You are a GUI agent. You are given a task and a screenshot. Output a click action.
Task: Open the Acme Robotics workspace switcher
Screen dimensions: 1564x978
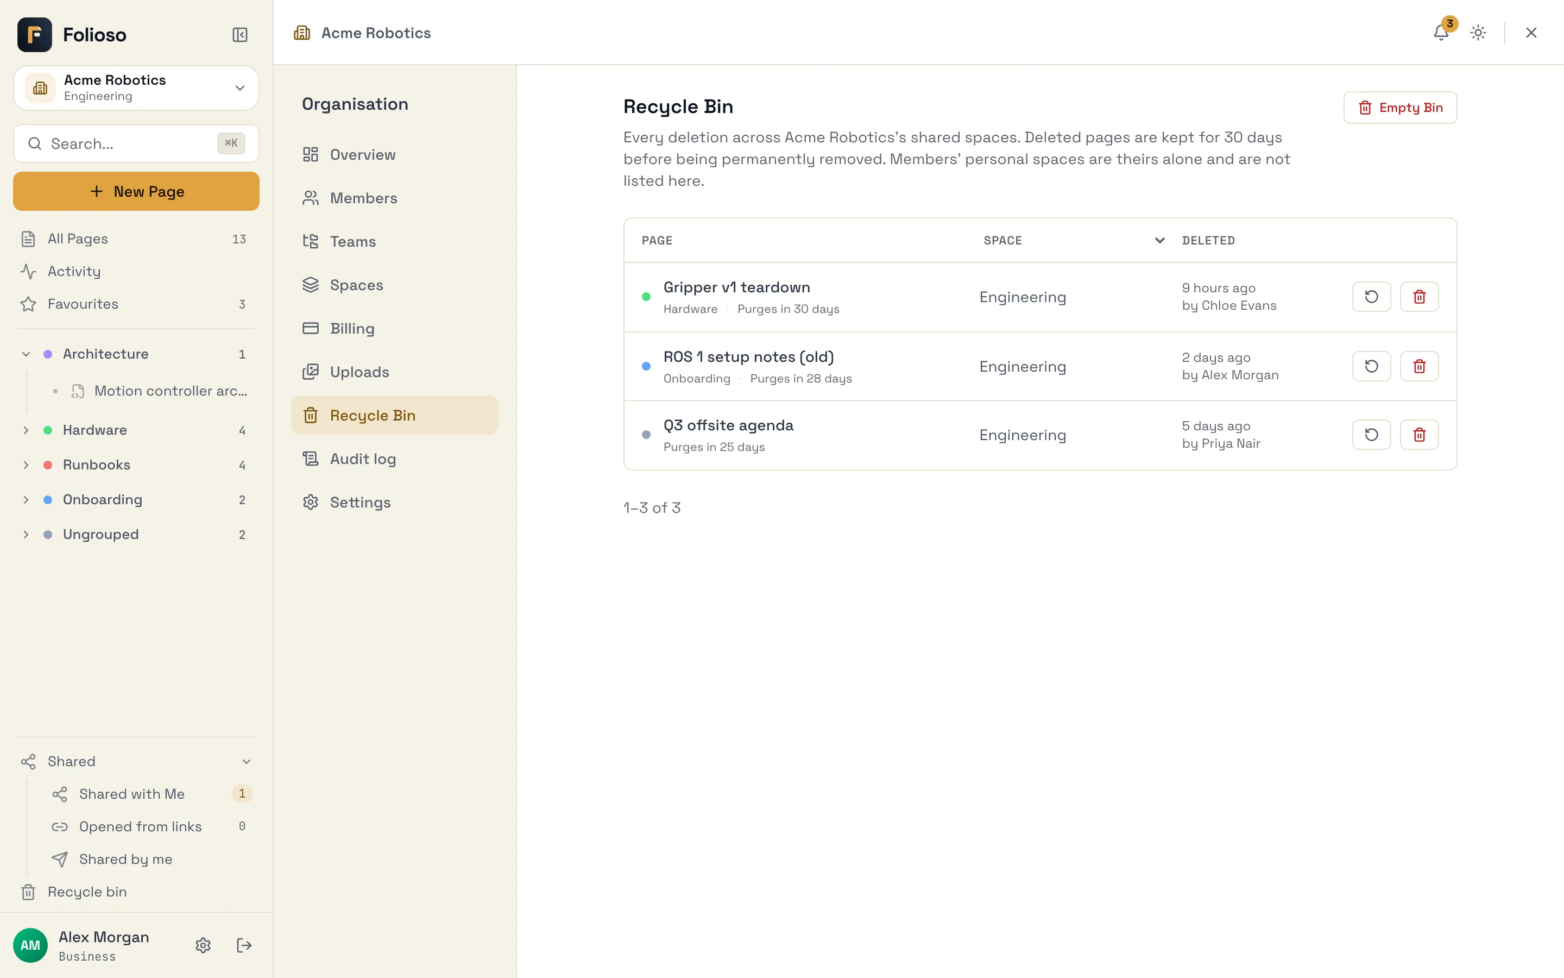coord(136,88)
